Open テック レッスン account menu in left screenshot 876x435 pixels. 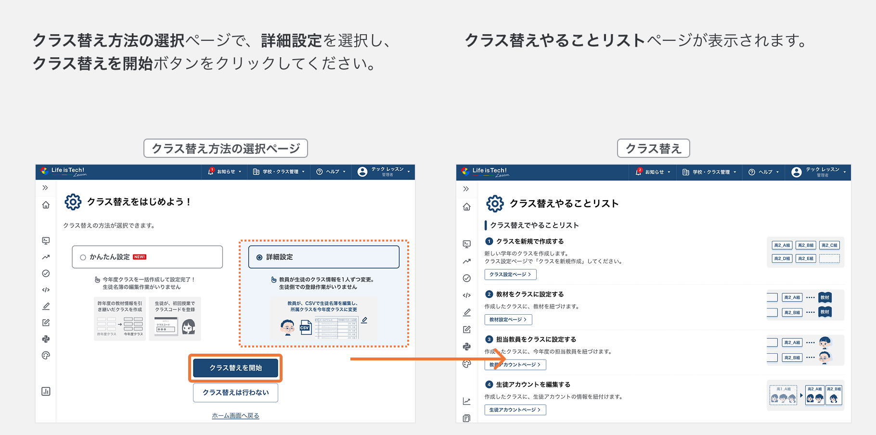tap(384, 172)
